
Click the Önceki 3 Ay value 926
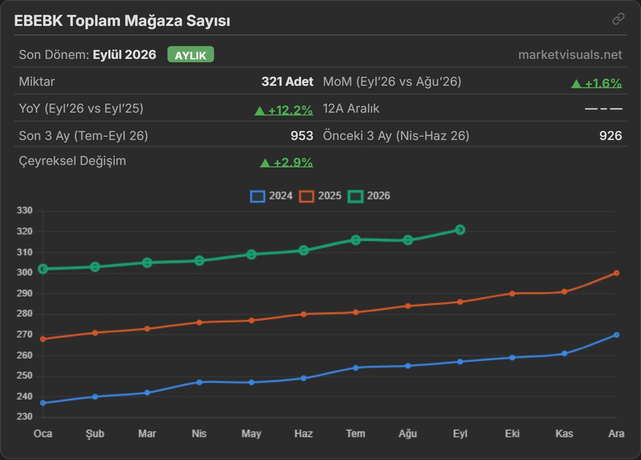pos(611,136)
